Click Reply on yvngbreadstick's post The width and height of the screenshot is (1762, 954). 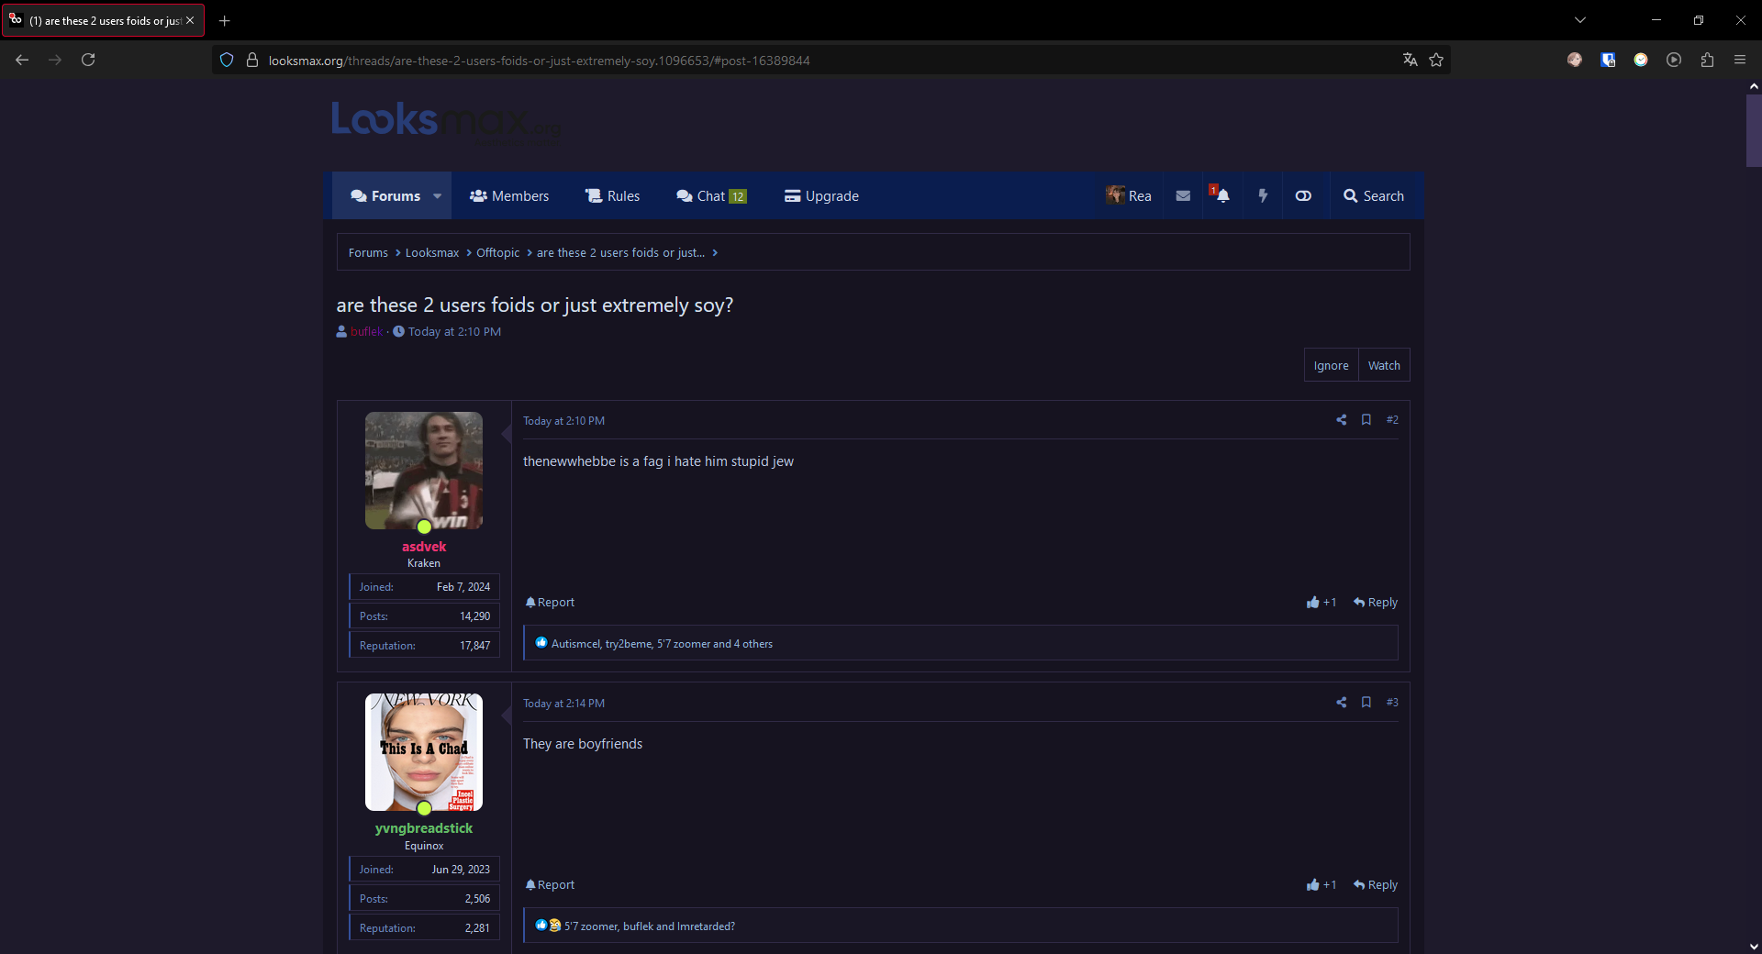[1376, 885]
